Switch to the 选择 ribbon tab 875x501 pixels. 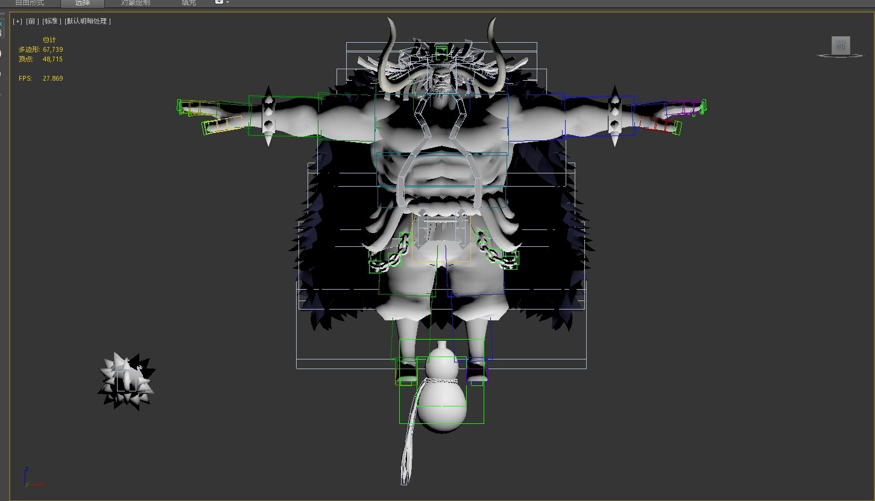(x=83, y=2)
